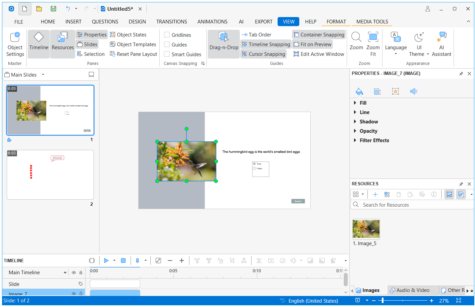
Task: Open the Main Slides dropdown
Action: [x=43, y=75]
